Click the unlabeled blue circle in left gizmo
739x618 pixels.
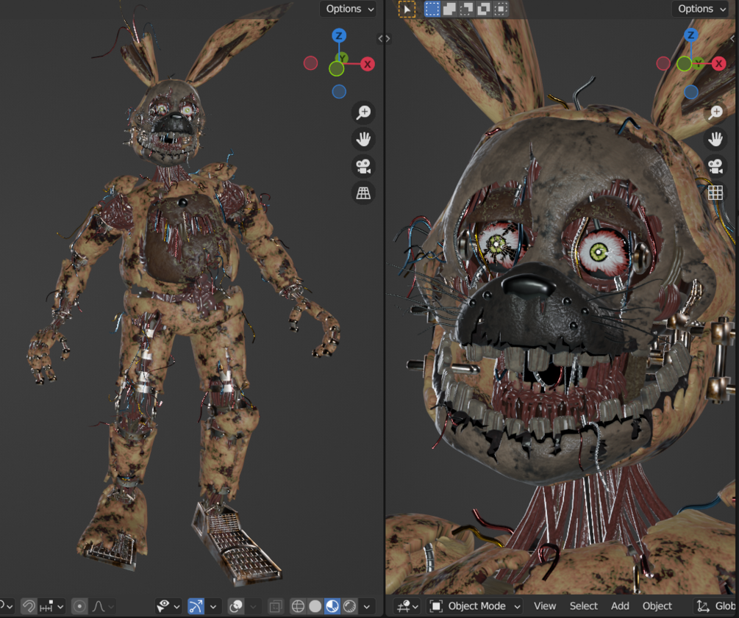tap(339, 91)
